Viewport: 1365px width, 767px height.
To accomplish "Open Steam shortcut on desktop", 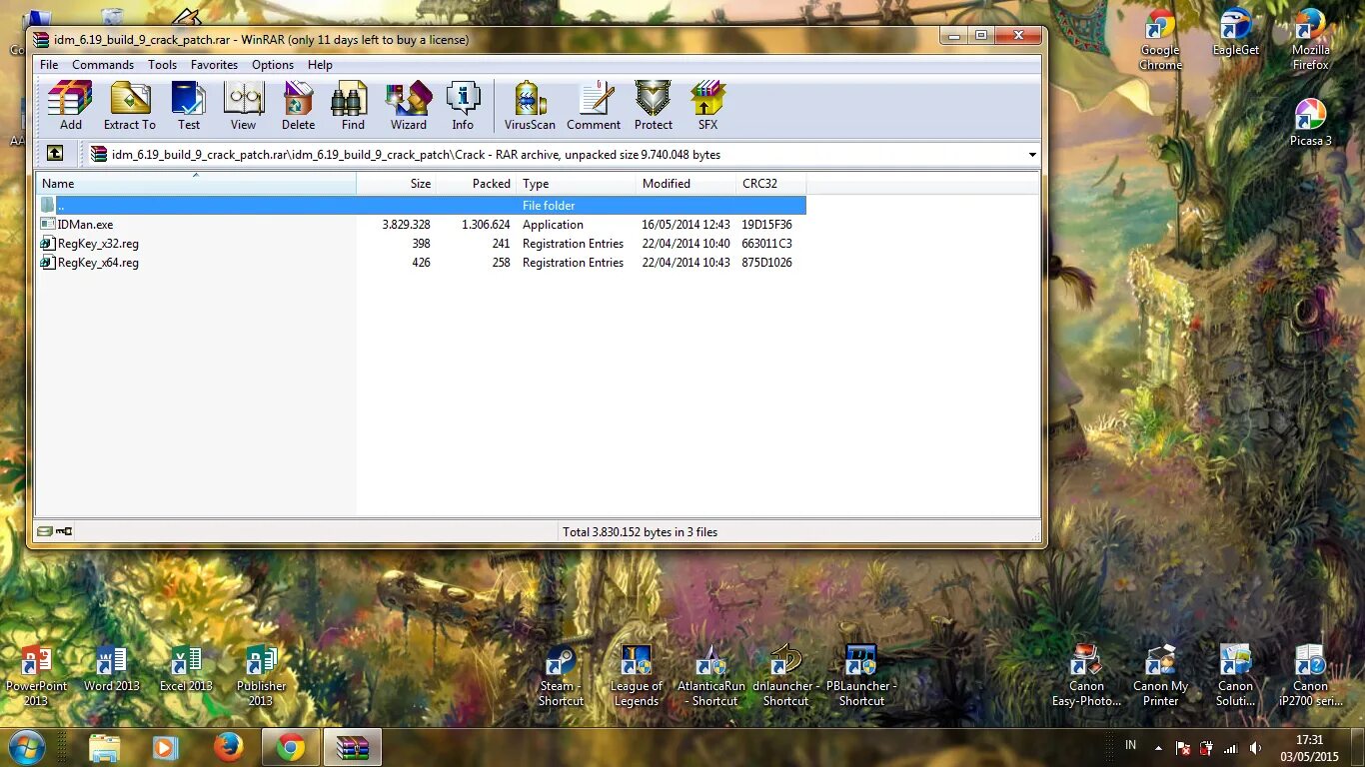I will 561,676.
